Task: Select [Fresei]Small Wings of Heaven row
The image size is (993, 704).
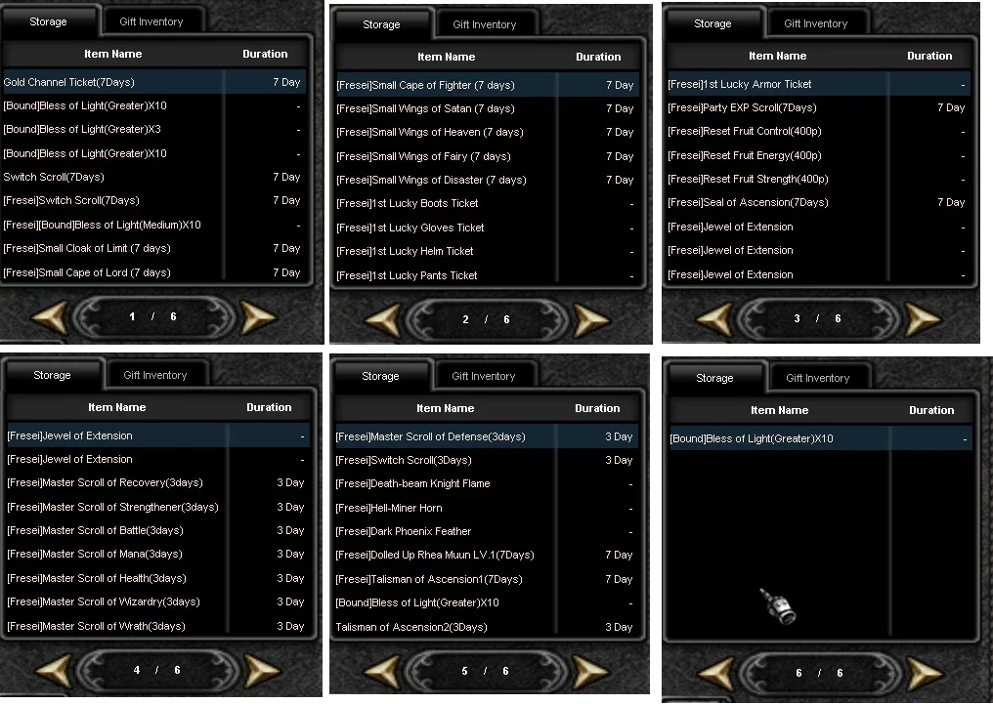Action: pos(488,132)
